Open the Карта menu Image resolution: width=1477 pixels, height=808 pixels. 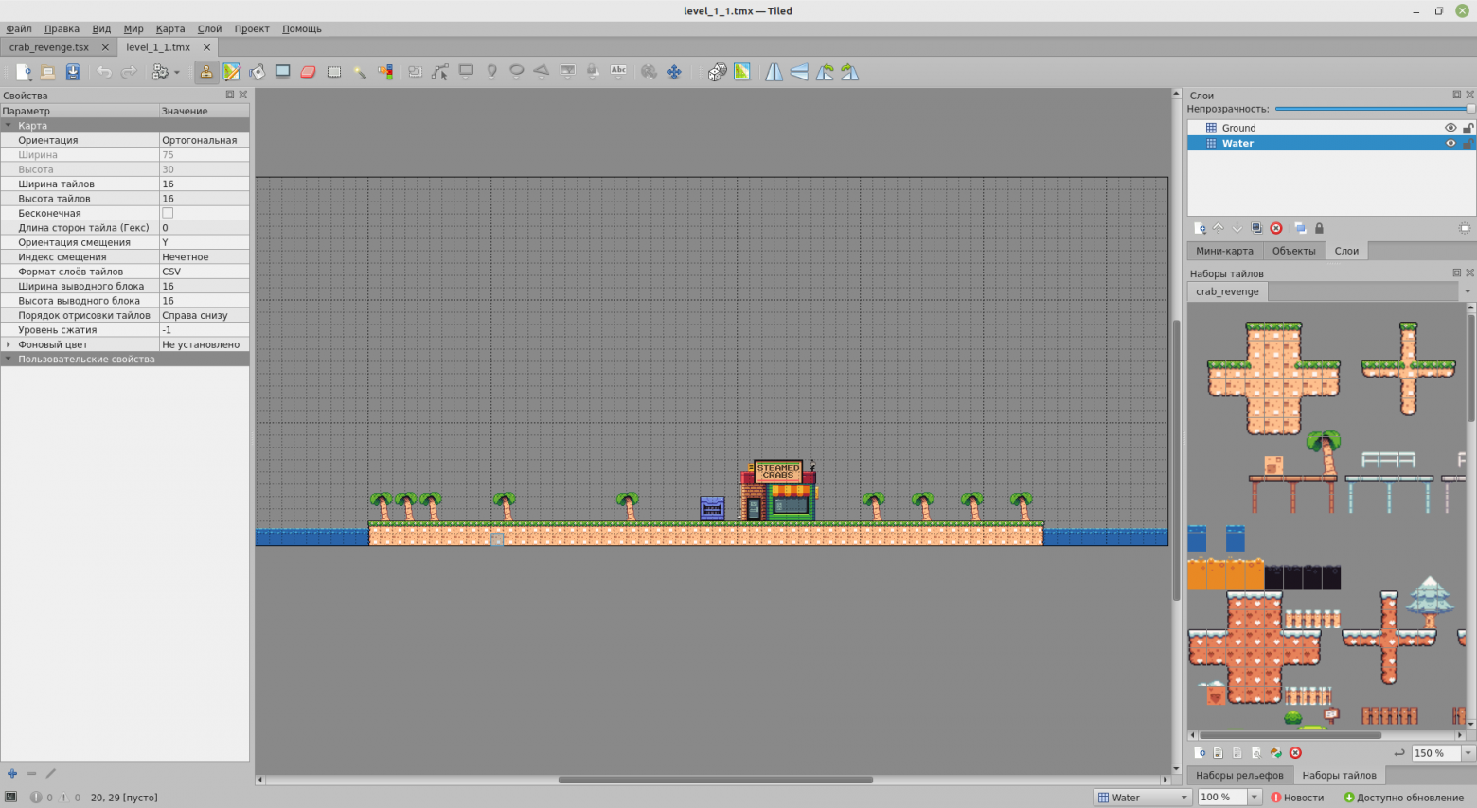pyautogui.click(x=170, y=28)
